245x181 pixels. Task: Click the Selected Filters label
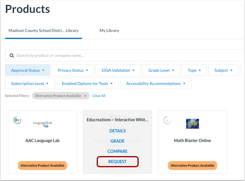(x=17, y=96)
